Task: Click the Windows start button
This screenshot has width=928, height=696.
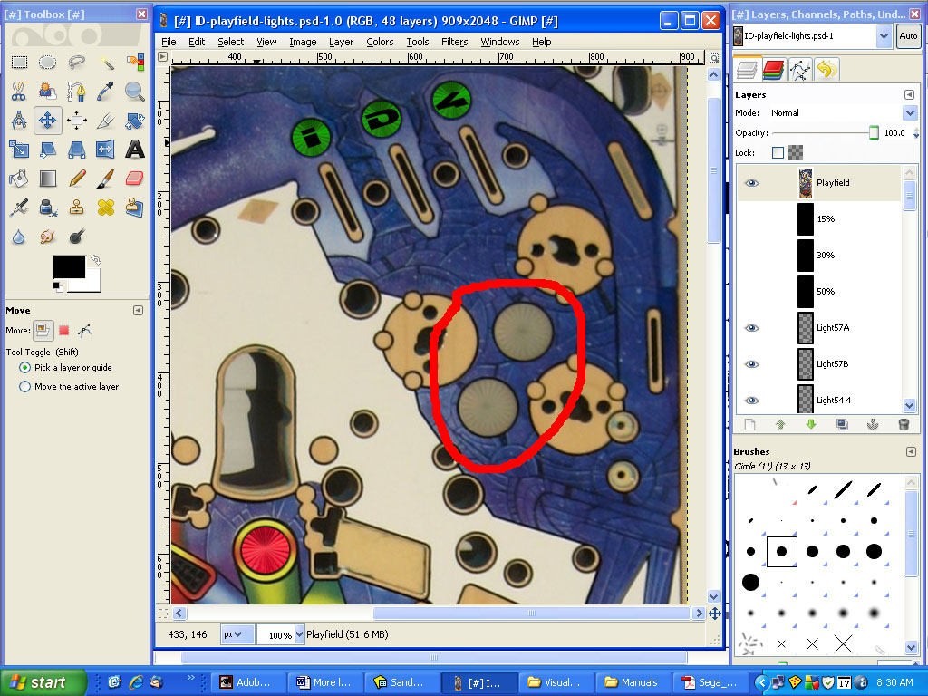Action: [43, 682]
